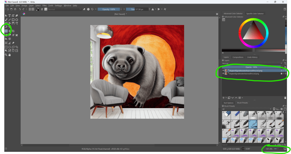
Task: Pick the Rectangular Selection tool
Action: tap(6, 47)
